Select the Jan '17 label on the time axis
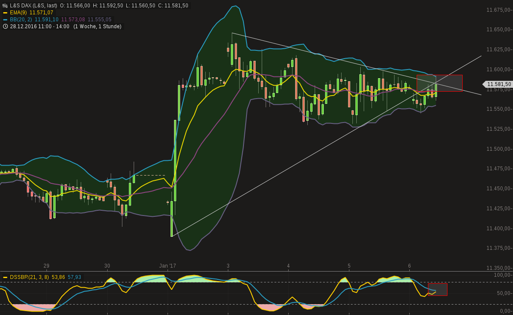Screen dimensions: 513x315 coord(168,265)
